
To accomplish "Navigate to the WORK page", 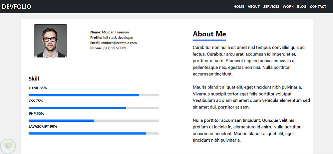I will tap(288, 7).
